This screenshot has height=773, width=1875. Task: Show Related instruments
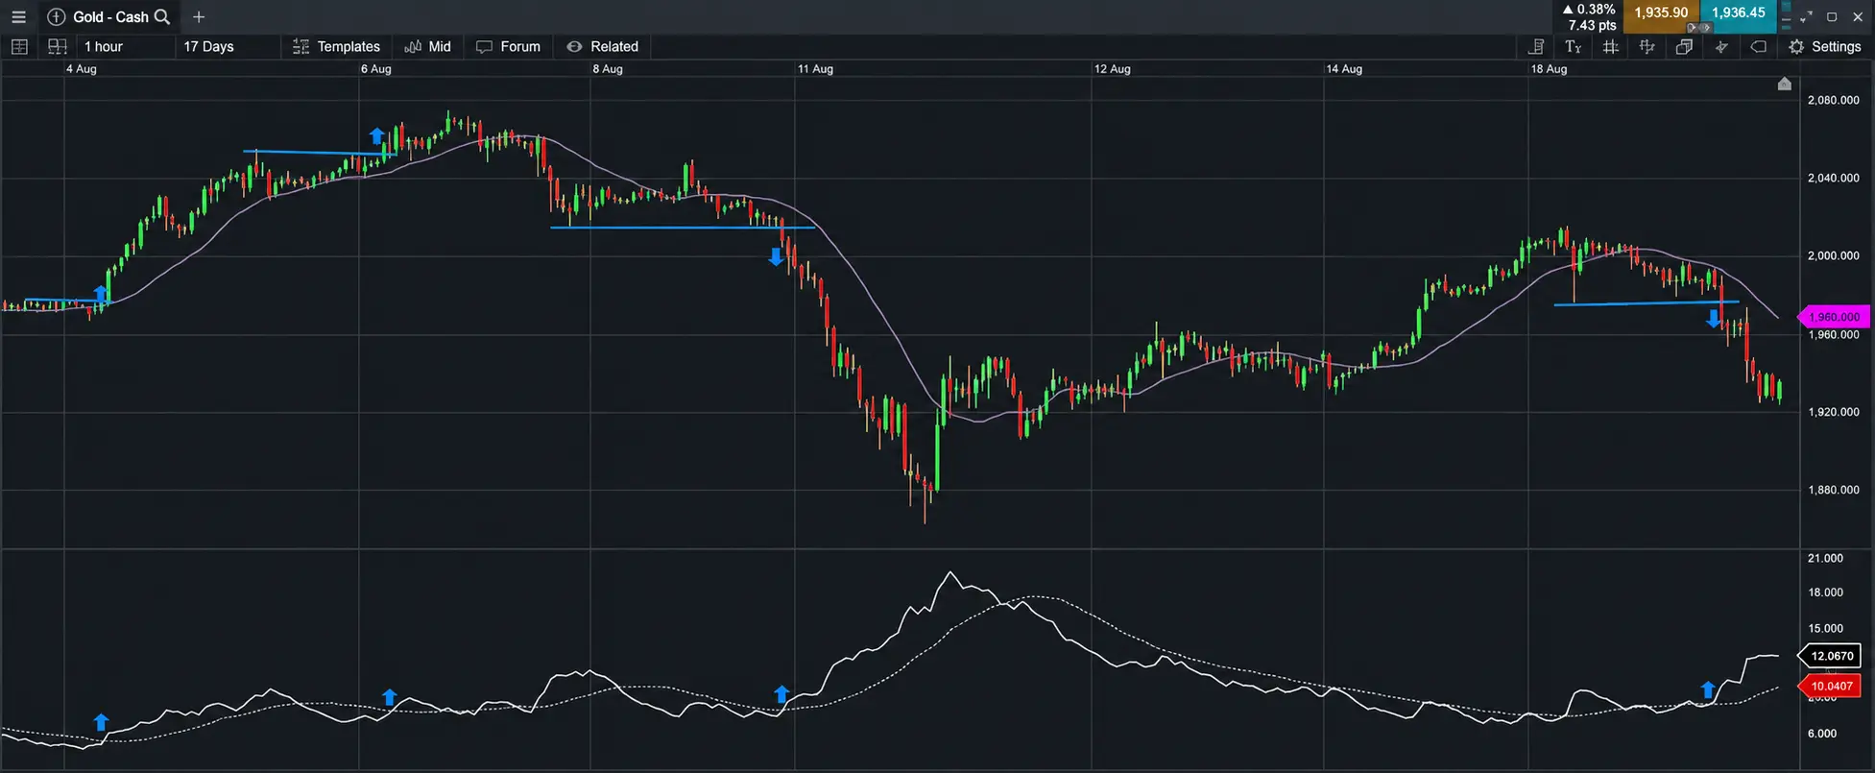pyautogui.click(x=603, y=47)
